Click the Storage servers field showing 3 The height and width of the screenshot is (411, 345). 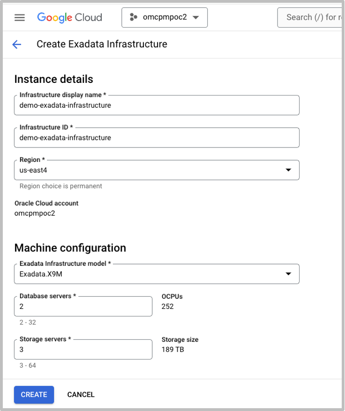[83, 349]
